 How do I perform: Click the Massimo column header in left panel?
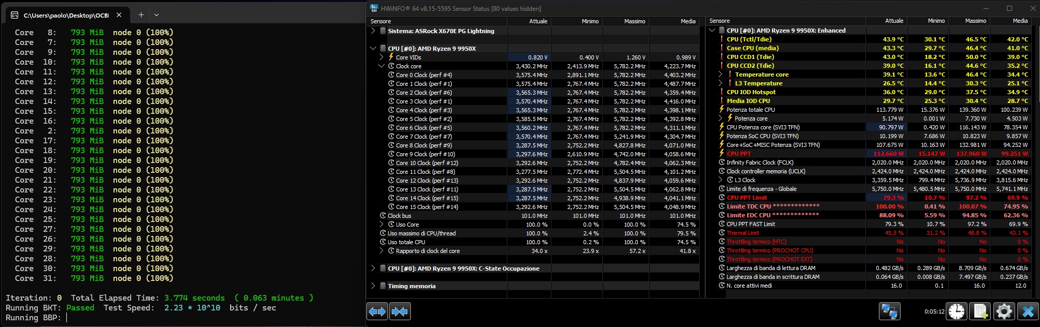point(625,21)
